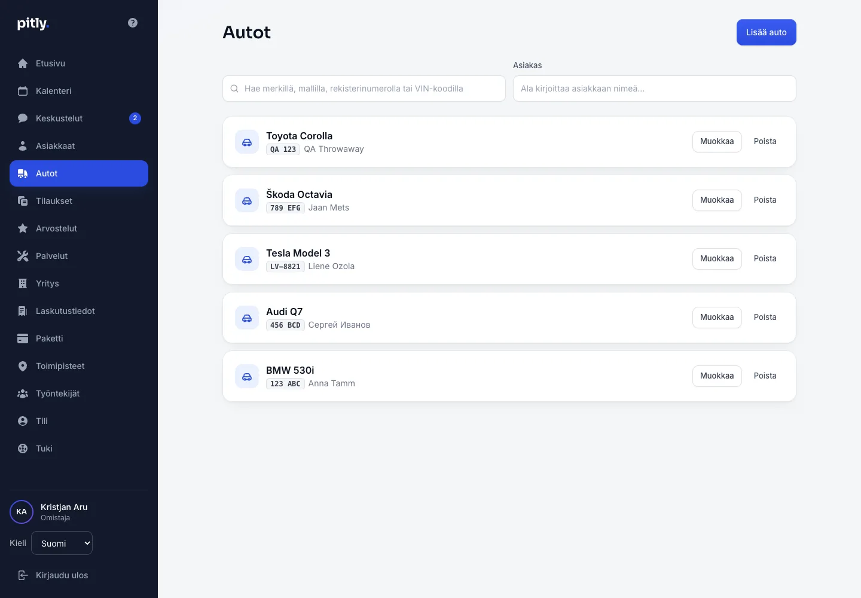
Task: Click Muokkaa for Škoda Octavia
Action: pyautogui.click(x=717, y=200)
